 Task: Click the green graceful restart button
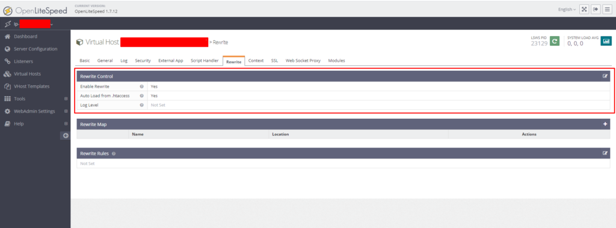tap(554, 41)
